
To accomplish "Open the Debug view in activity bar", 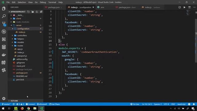I will pos(4,31).
